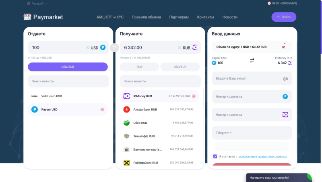This screenshot has width=322, height=182.
Task: Click the @ icon in e-mail field
Action: (285, 79)
